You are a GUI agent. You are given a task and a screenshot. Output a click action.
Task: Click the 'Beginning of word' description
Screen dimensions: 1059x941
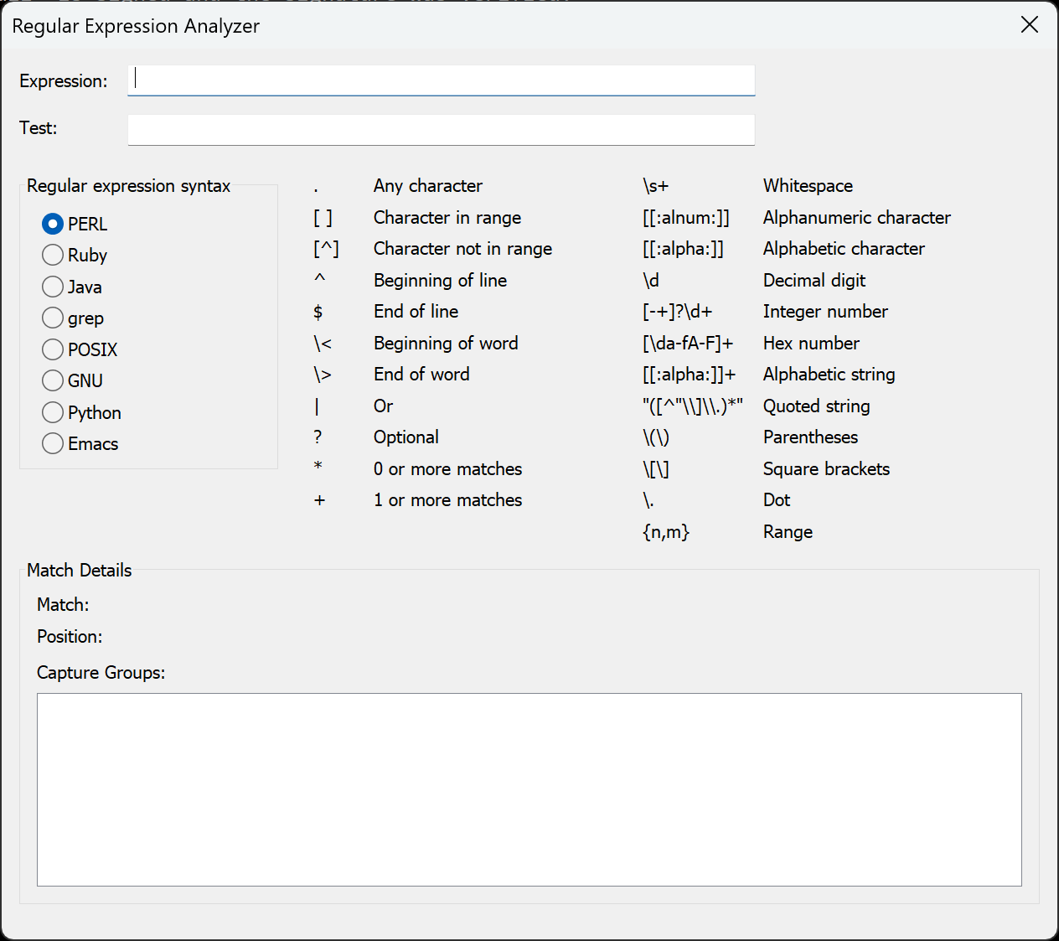(x=447, y=343)
